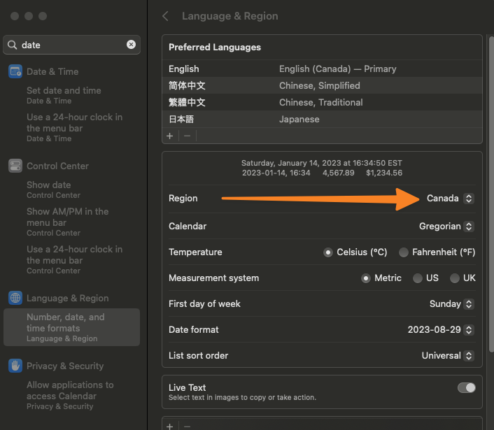
Task: Select the Chinese, Simplified language row
Action: (x=322, y=85)
